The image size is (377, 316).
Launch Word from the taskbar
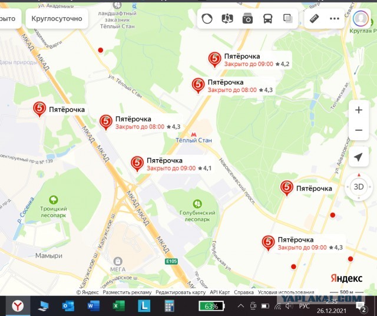point(94,306)
